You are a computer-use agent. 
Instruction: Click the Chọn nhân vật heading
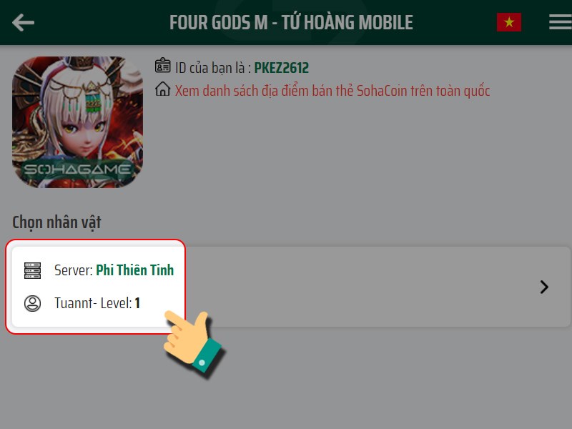pos(56,222)
